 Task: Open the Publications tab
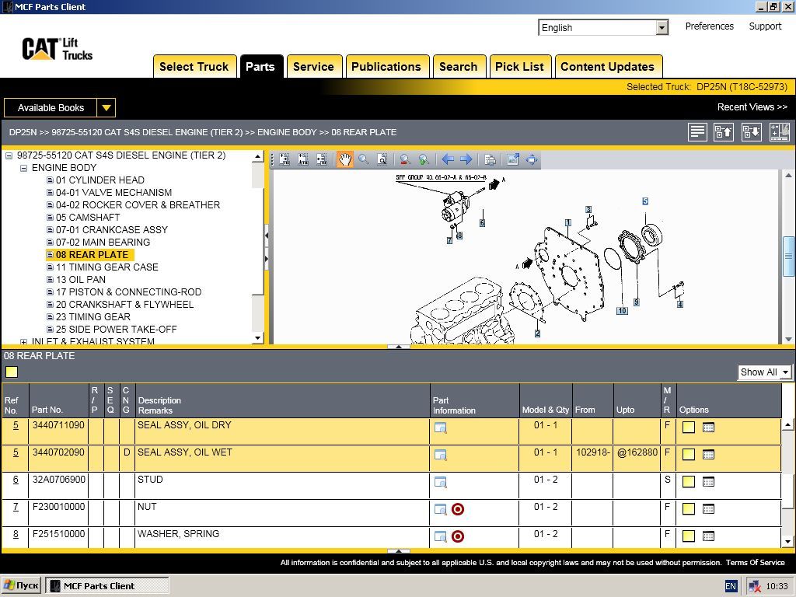click(x=386, y=67)
